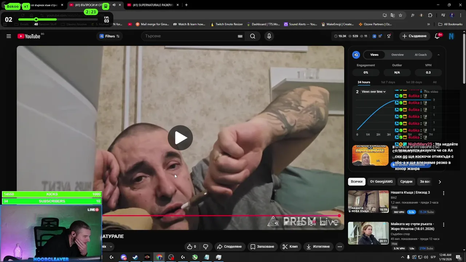
Task: Select the Overview tab in vidIQ panel
Action: [398, 55]
